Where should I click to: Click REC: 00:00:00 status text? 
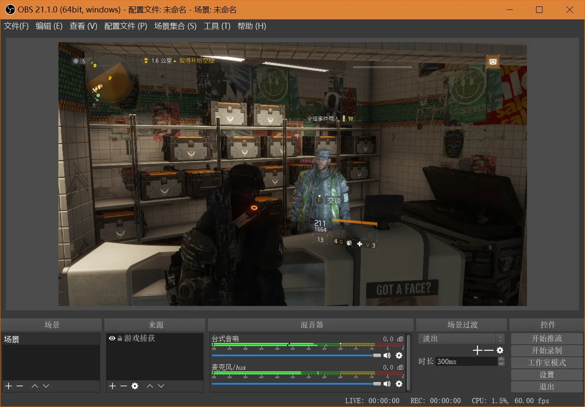[x=436, y=401]
